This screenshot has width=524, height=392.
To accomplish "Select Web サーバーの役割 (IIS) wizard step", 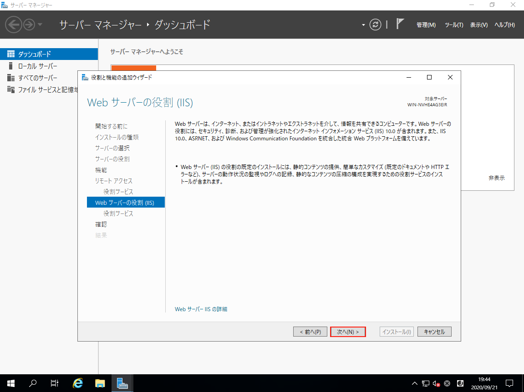I will pos(126,202).
